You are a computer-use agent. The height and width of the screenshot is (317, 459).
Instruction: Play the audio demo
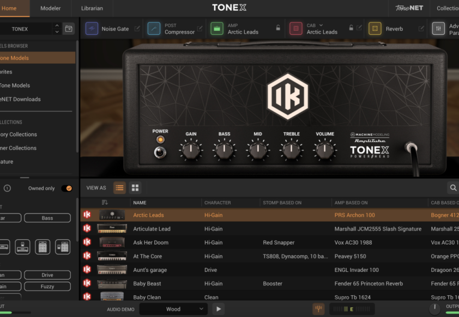[219, 309]
